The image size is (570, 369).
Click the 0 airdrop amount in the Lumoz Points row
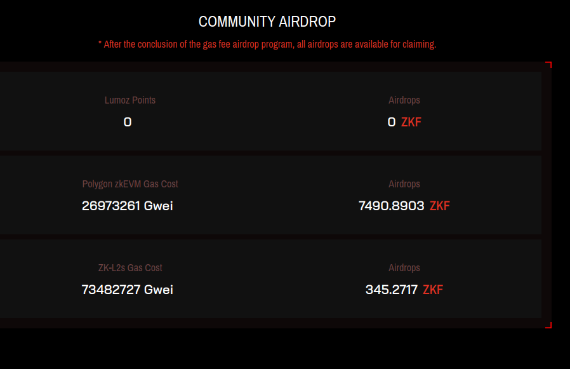(x=392, y=122)
